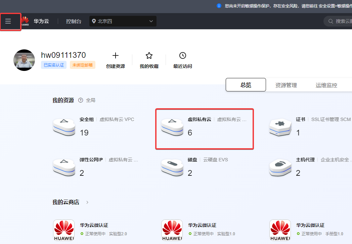Click the 云硬盘 EVS label

tap(216, 160)
